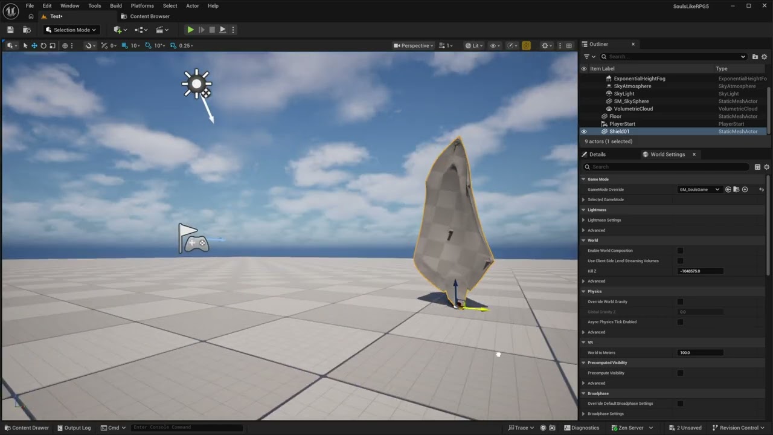Open viewport settings gear menu
This screenshot has height=435, width=773.
click(x=547, y=45)
